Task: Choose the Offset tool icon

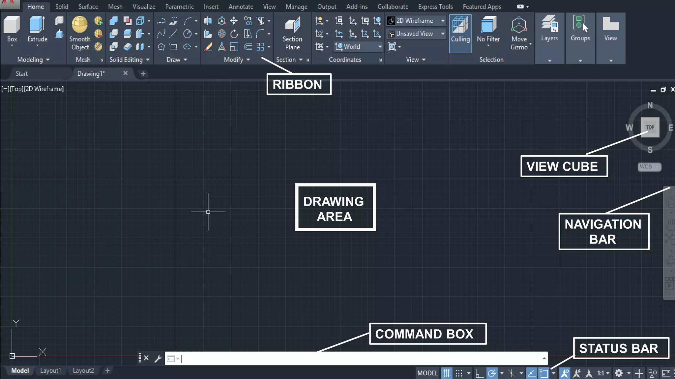Action: tap(248, 47)
